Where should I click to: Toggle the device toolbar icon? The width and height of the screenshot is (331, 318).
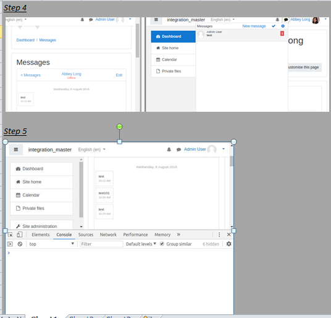(x=19, y=235)
